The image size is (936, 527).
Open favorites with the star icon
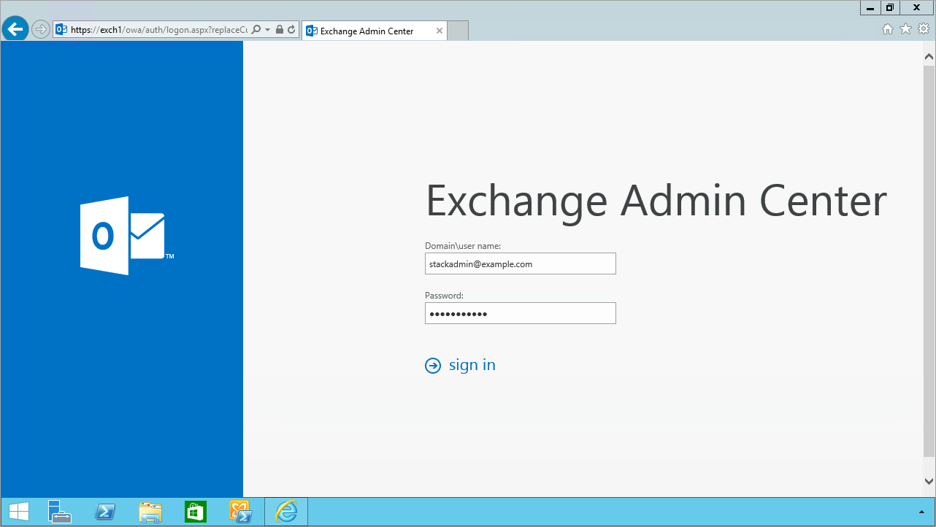click(x=906, y=29)
